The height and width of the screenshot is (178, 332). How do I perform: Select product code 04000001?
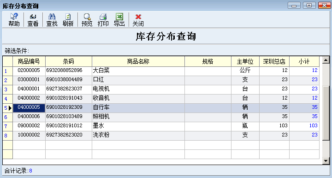point(29,89)
